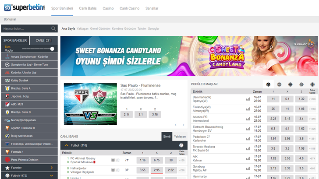Click the Tüm Maçlar slider handle
The height and width of the screenshot is (179, 319).
click(52, 49)
